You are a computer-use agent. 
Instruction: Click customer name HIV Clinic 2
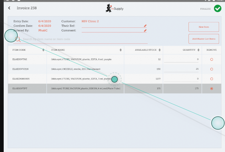[90, 21]
